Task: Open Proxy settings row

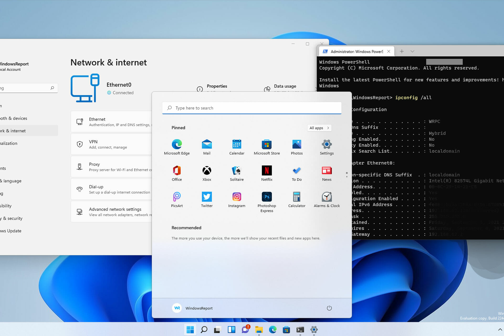Action: [x=111, y=167]
